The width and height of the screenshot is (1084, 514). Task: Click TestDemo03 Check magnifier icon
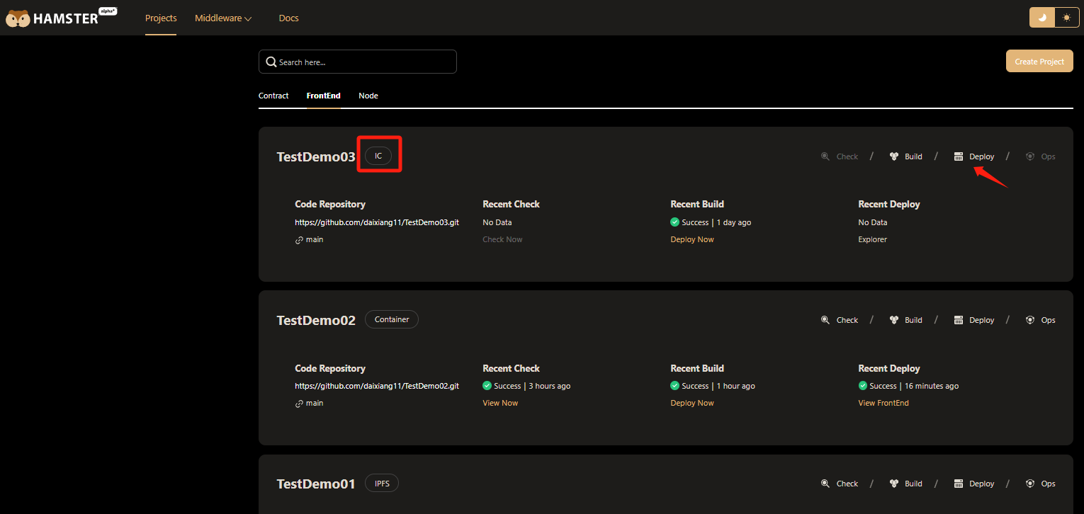coord(825,156)
